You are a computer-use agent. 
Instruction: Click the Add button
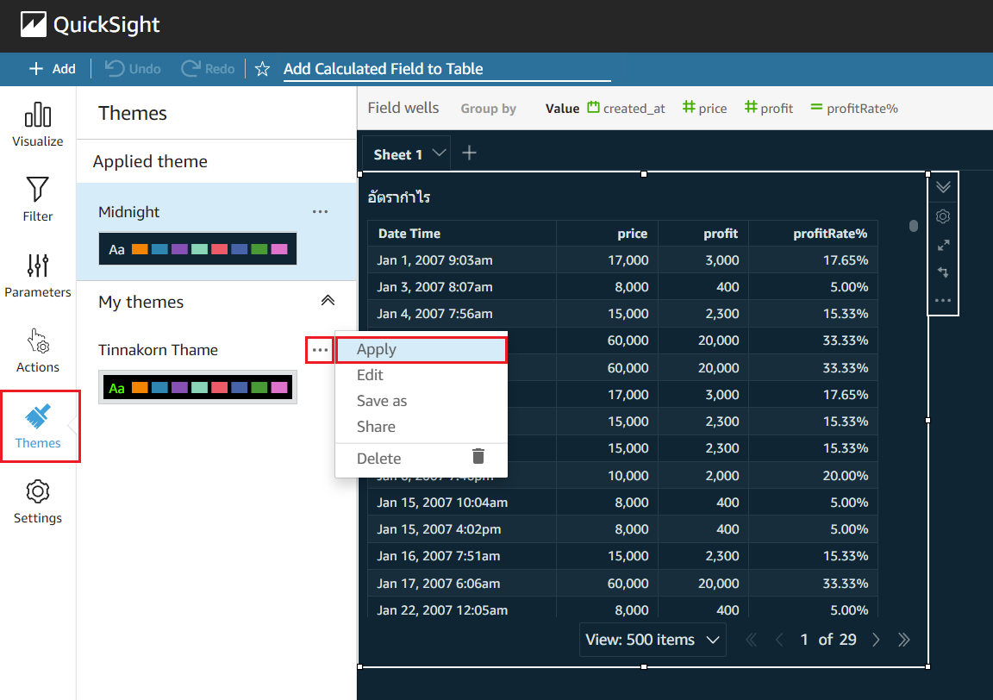[52, 69]
